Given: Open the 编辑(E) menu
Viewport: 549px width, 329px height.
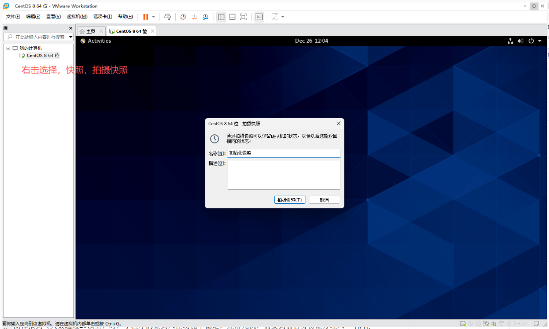Looking at the screenshot, I should coord(33,17).
